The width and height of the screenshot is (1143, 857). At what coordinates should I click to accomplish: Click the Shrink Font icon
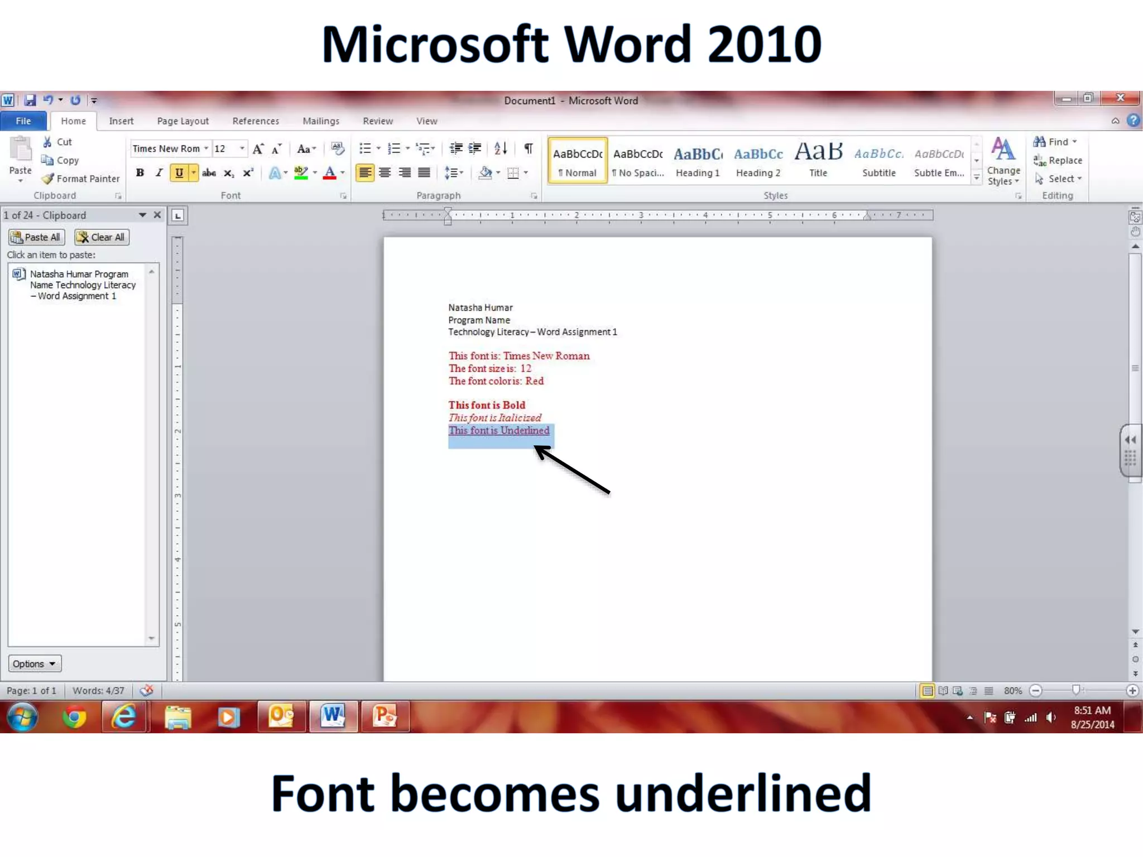pyautogui.click(x=277, y=148)
